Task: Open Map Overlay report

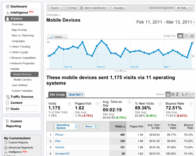Action: (x=19, y=30)
